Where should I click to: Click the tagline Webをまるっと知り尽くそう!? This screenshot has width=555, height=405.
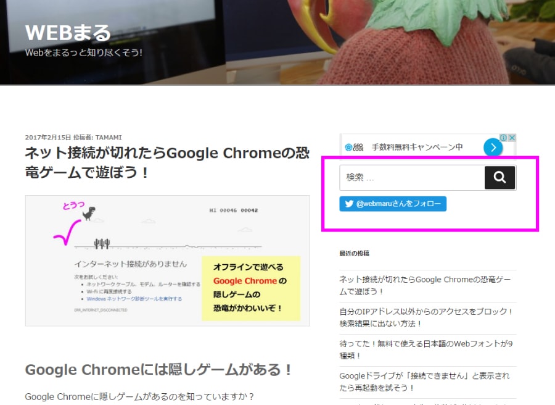83,53
